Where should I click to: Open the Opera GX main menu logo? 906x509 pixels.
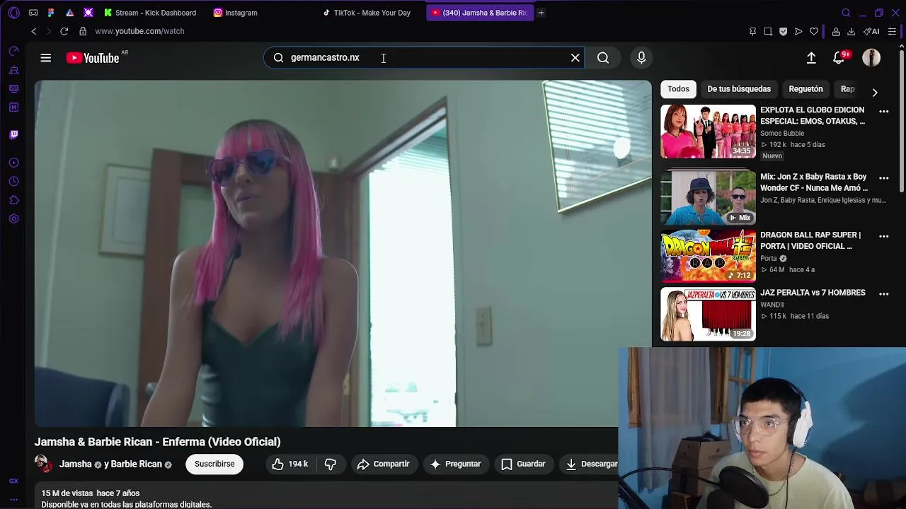coord(13,13)
